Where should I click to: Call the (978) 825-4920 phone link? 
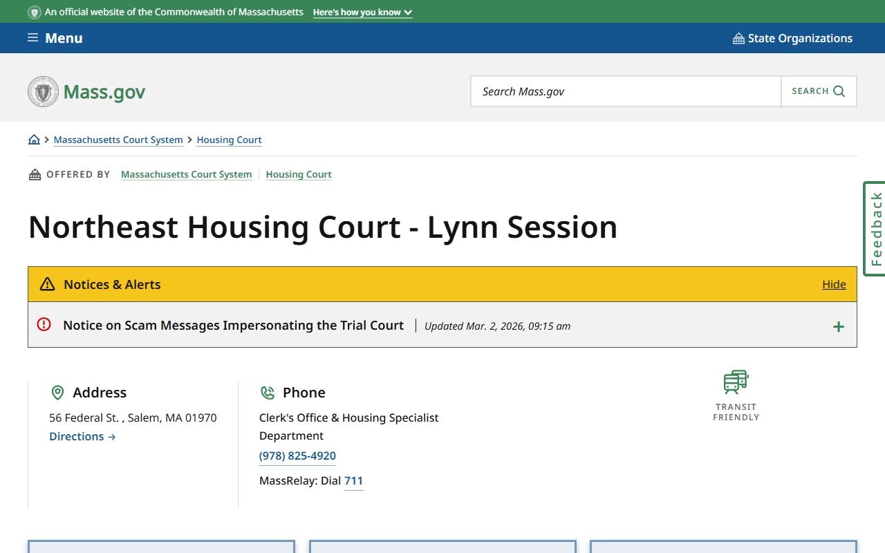pyautogui.click(x=297, y=456)
